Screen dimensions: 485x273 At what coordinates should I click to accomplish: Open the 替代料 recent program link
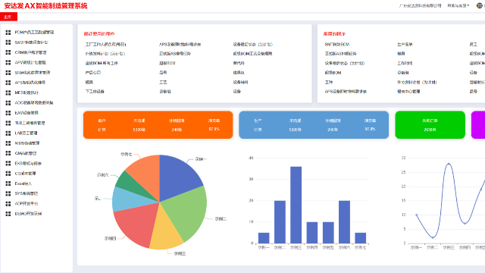point(239,63)
